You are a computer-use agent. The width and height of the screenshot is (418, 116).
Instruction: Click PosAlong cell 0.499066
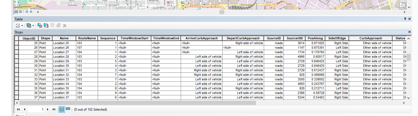tap(315, 75)
